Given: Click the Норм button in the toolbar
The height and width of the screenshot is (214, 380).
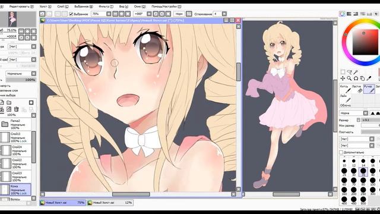Looking at the screenshot, I should pos(179,14).
